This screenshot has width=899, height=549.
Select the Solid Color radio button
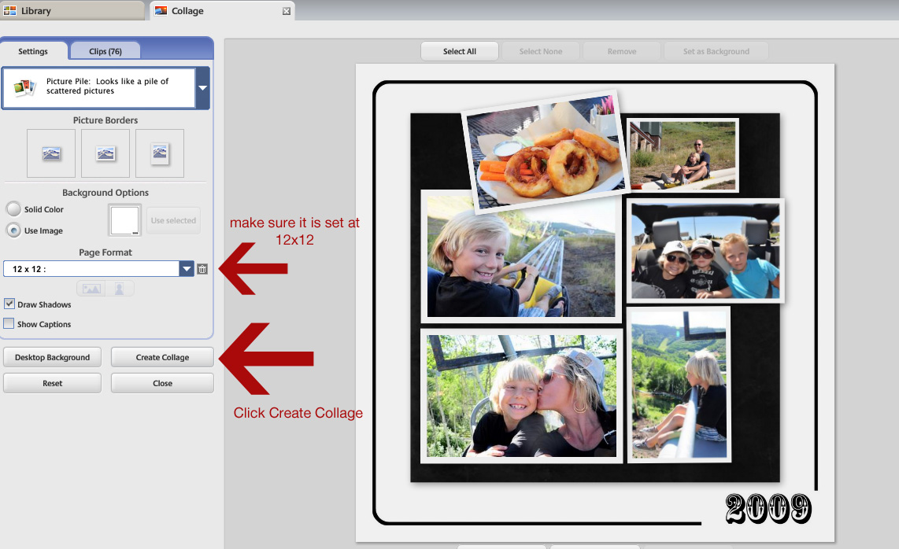tap(12, 209)
